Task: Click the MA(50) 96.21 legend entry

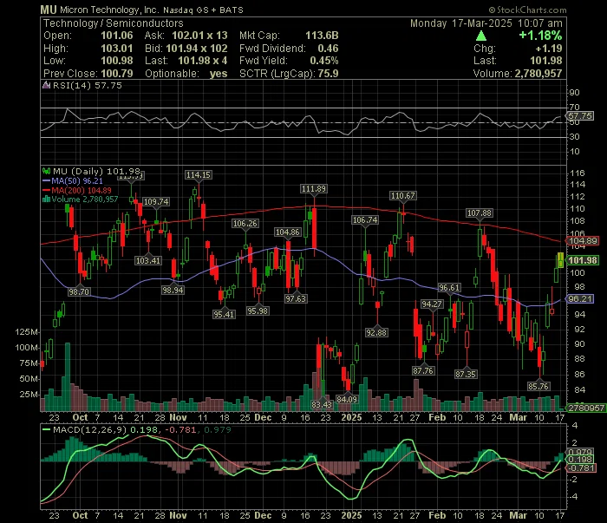Action: tap(72, 180)
